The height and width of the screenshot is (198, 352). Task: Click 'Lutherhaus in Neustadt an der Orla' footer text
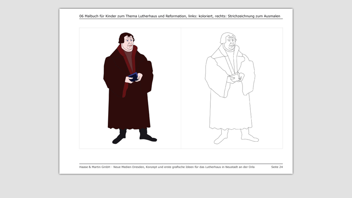230,167
